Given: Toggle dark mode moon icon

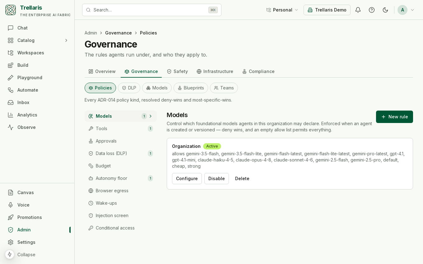Looking at the screenshot, I should [x=385, y=10].
